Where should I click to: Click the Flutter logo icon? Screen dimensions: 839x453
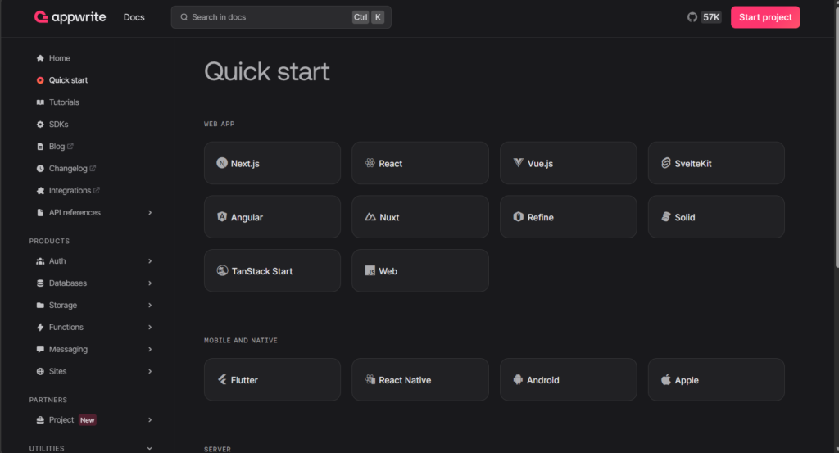tap(222, 380)
